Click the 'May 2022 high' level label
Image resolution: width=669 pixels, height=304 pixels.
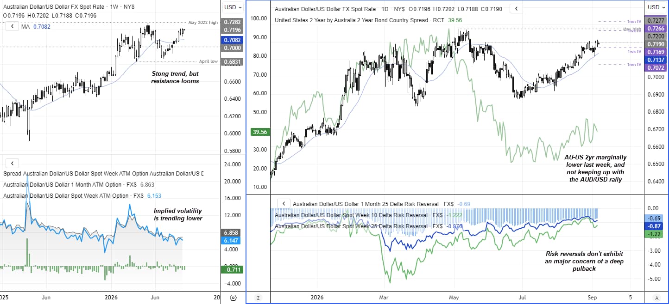point(203,22)
